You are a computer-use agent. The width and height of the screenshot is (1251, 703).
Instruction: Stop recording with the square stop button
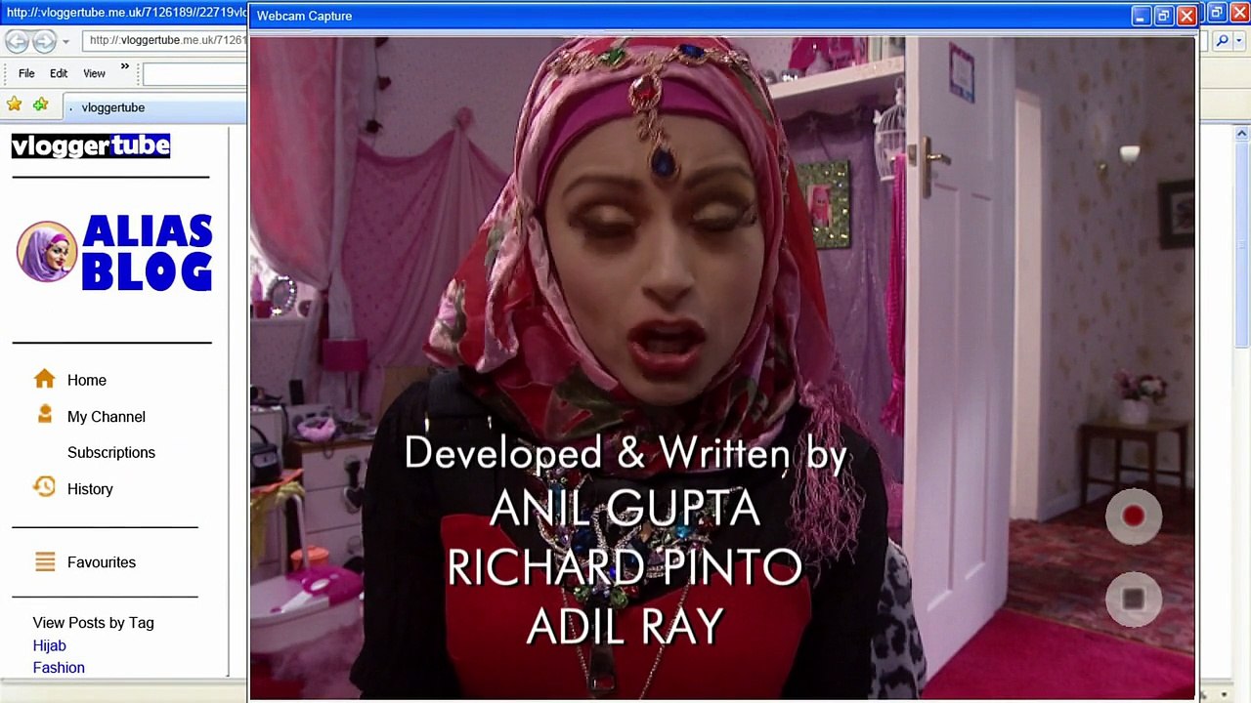tap(1133, 600)
